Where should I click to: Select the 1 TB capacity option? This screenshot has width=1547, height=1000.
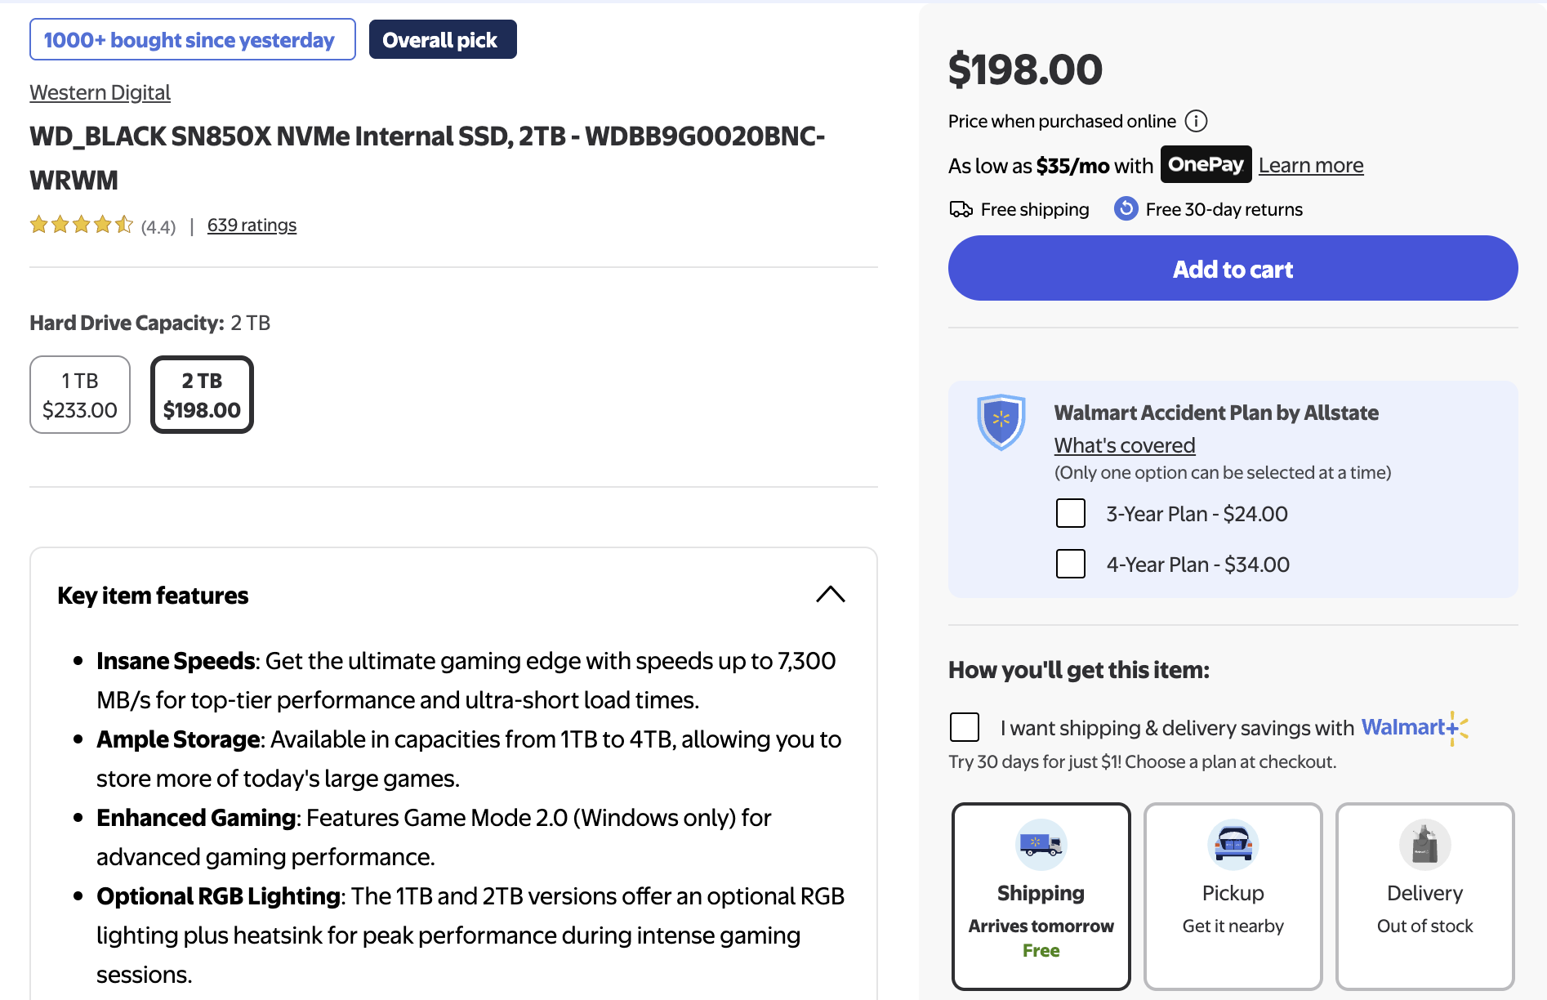click(80, 395)
